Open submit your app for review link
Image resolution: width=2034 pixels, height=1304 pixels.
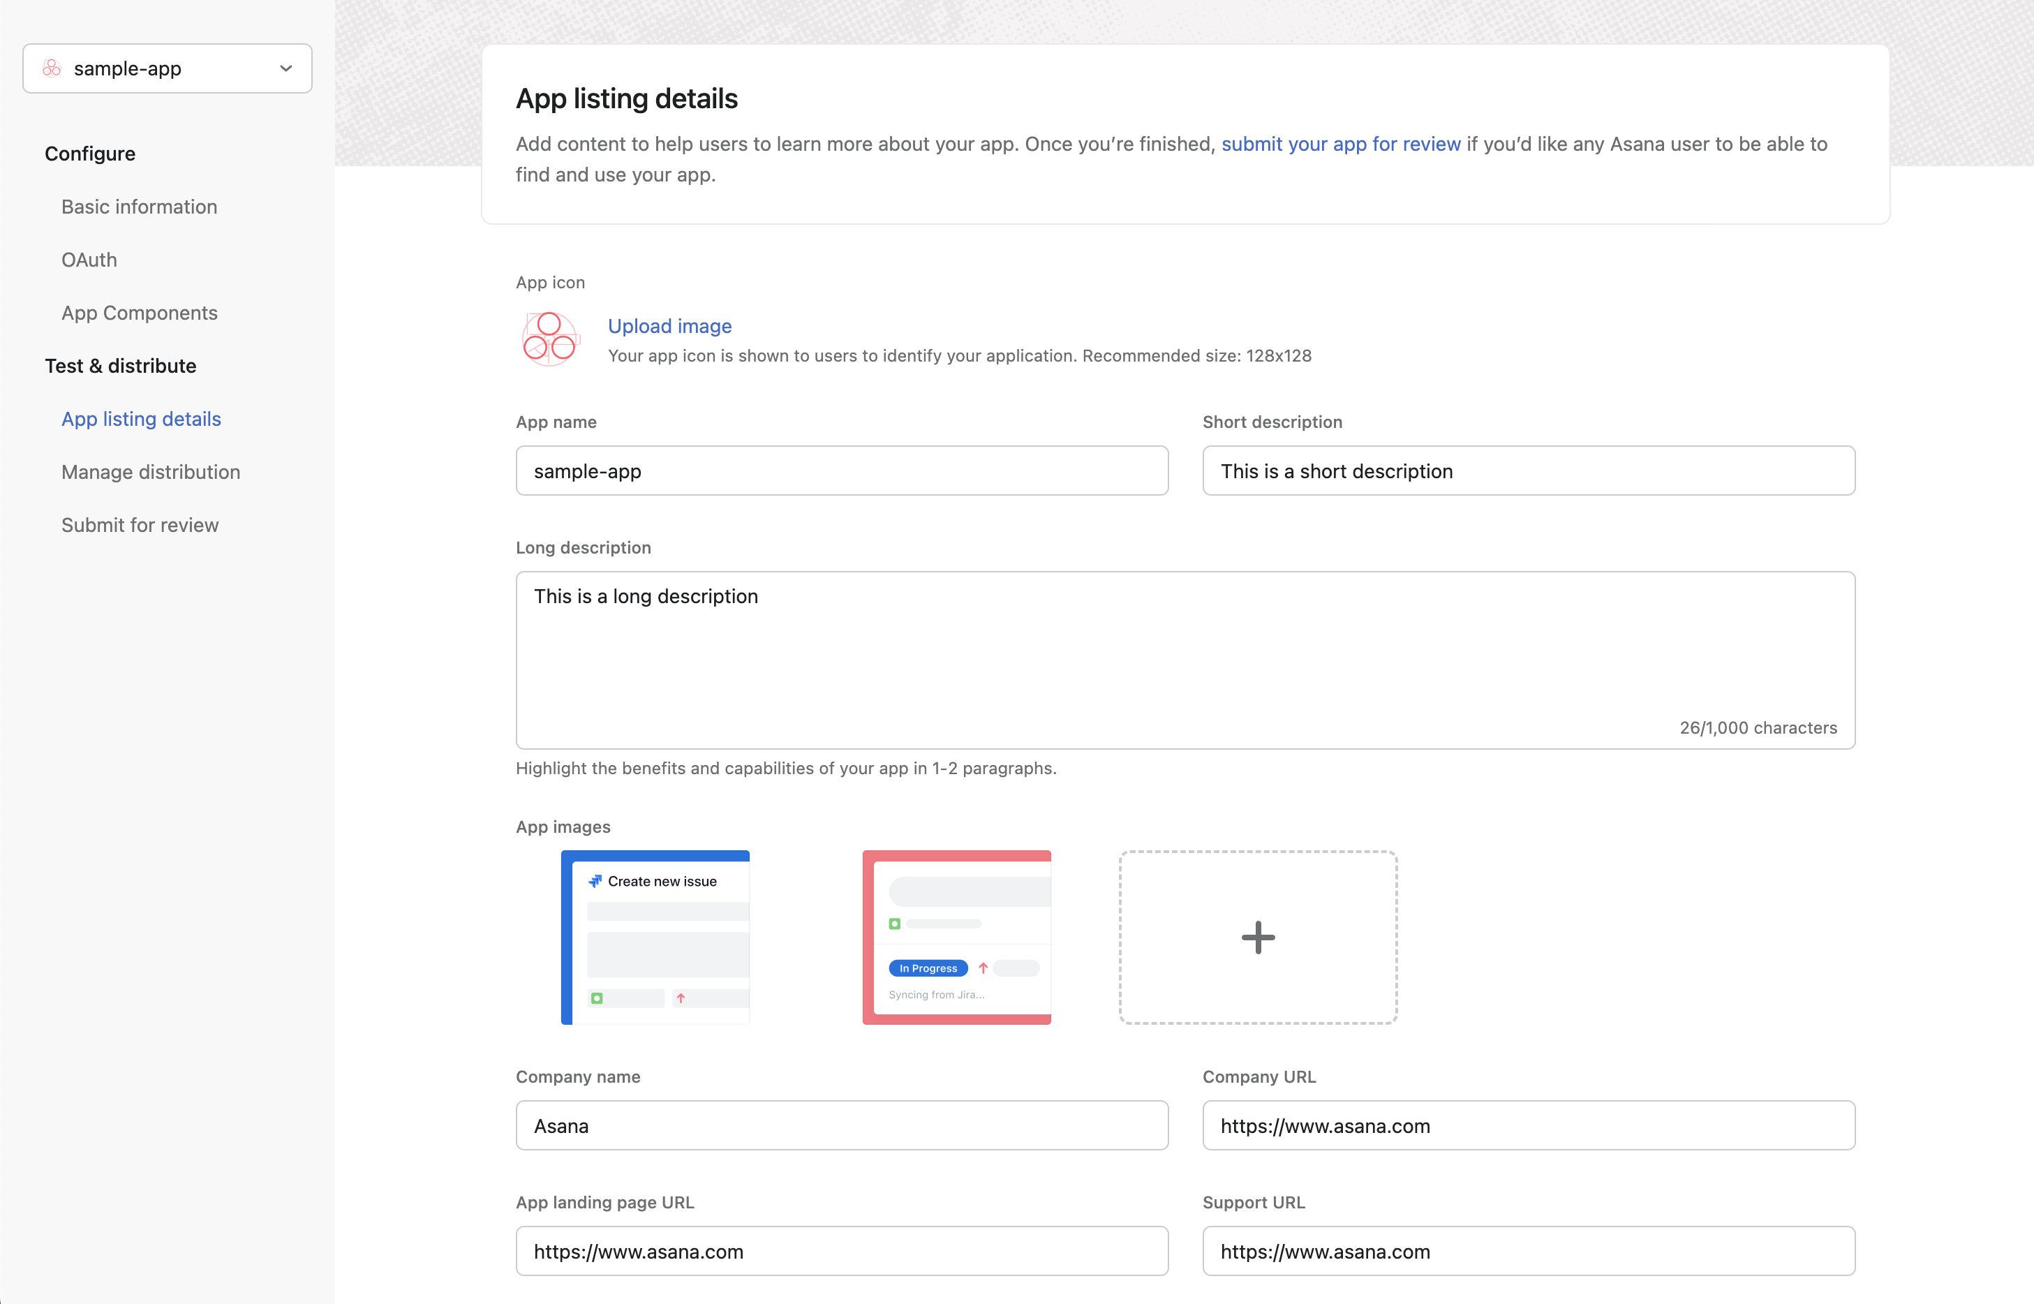(1341, 144)
